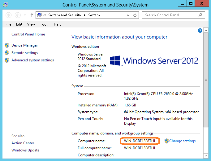Click the System breadcrumb segment
Image resolution: width=211 pixels, height=161 pixels.
coord(94,15)
